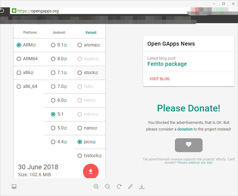Open external link icon beside 4.4
The width and height of the screenshot is (238, 196).
click(x=65, y=142)
